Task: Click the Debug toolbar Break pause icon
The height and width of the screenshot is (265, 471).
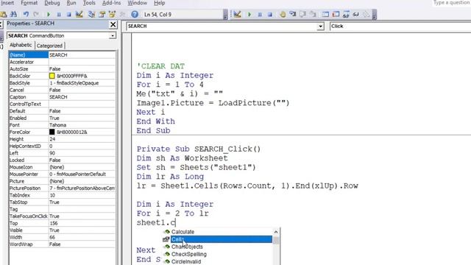Action: [x=260, y=14]
